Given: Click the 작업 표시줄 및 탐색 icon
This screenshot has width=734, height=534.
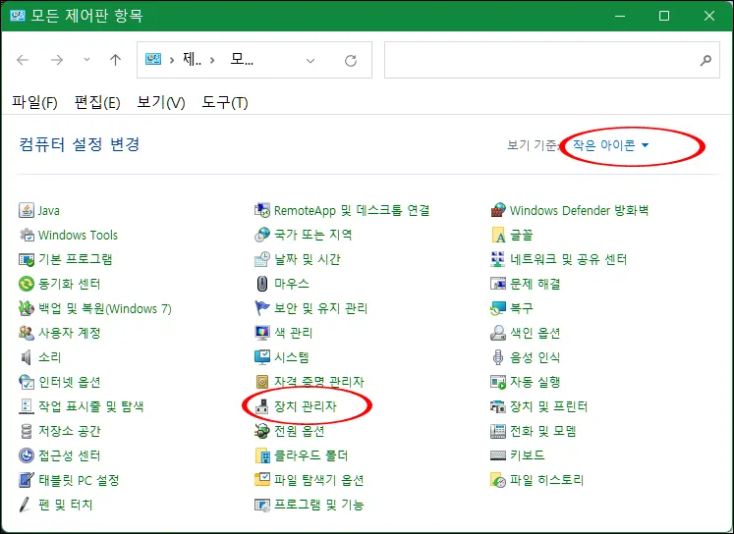Looking at the screenshot, I should pos(27,405).
